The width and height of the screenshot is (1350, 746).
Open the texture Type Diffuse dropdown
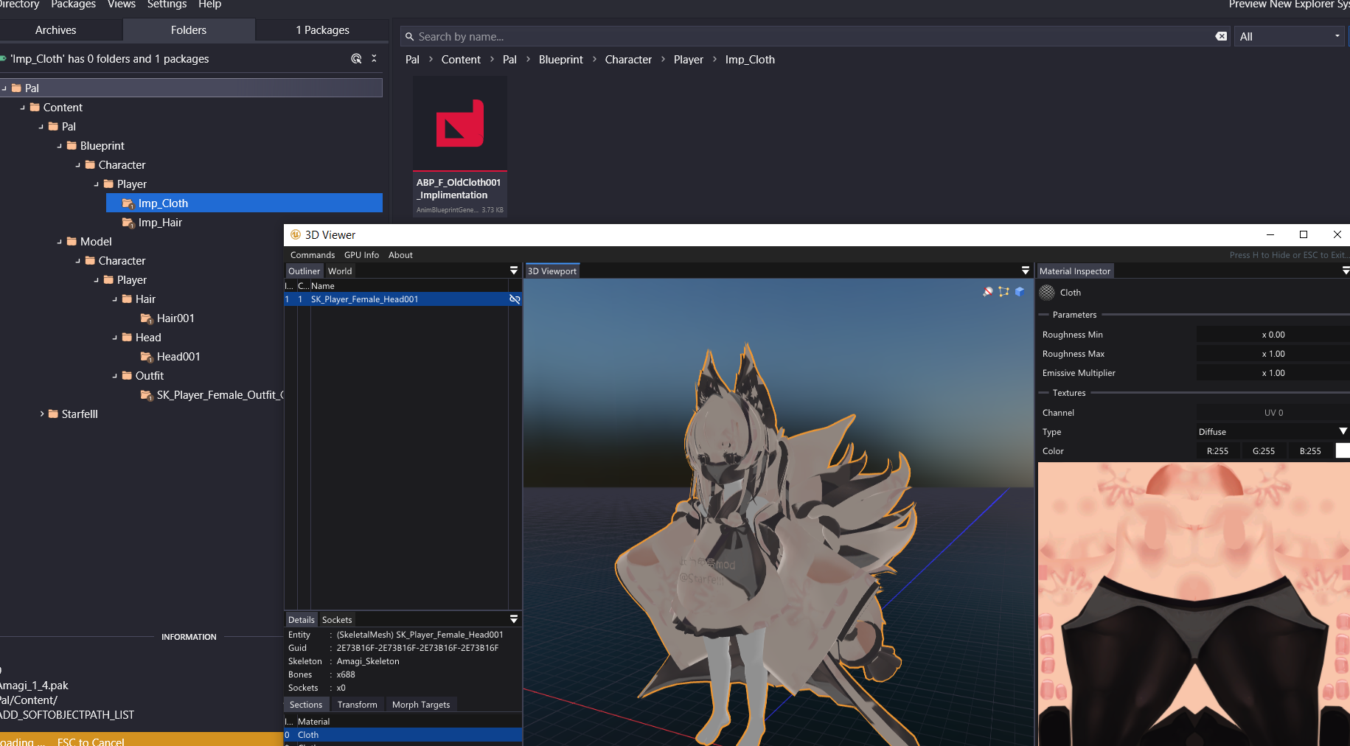click(x=1272, y=432)
